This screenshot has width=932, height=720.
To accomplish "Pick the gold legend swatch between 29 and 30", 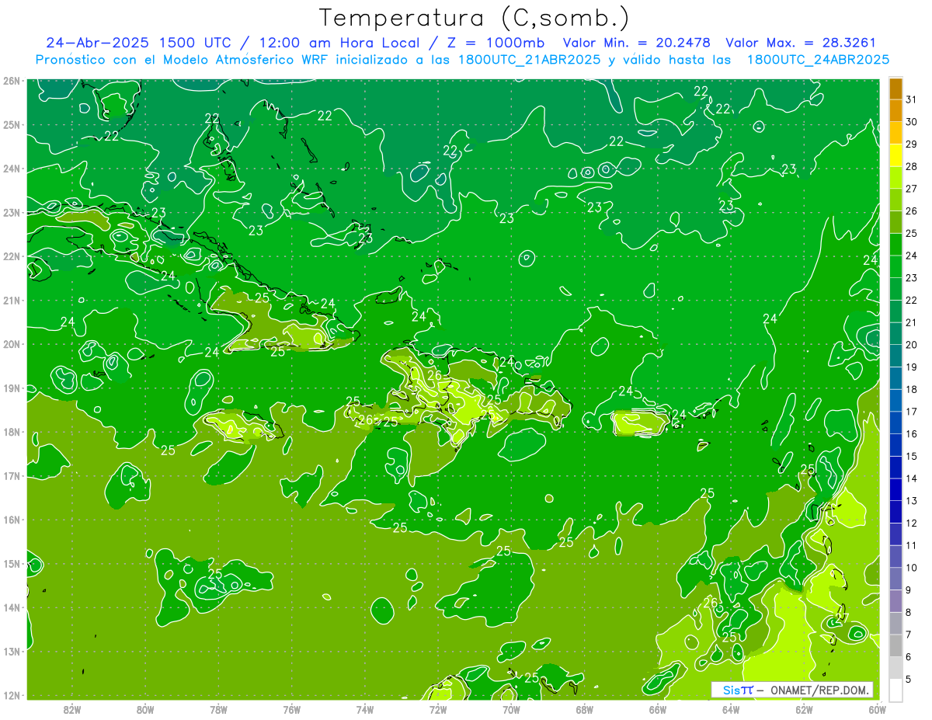I will click(x=896, y=134).
